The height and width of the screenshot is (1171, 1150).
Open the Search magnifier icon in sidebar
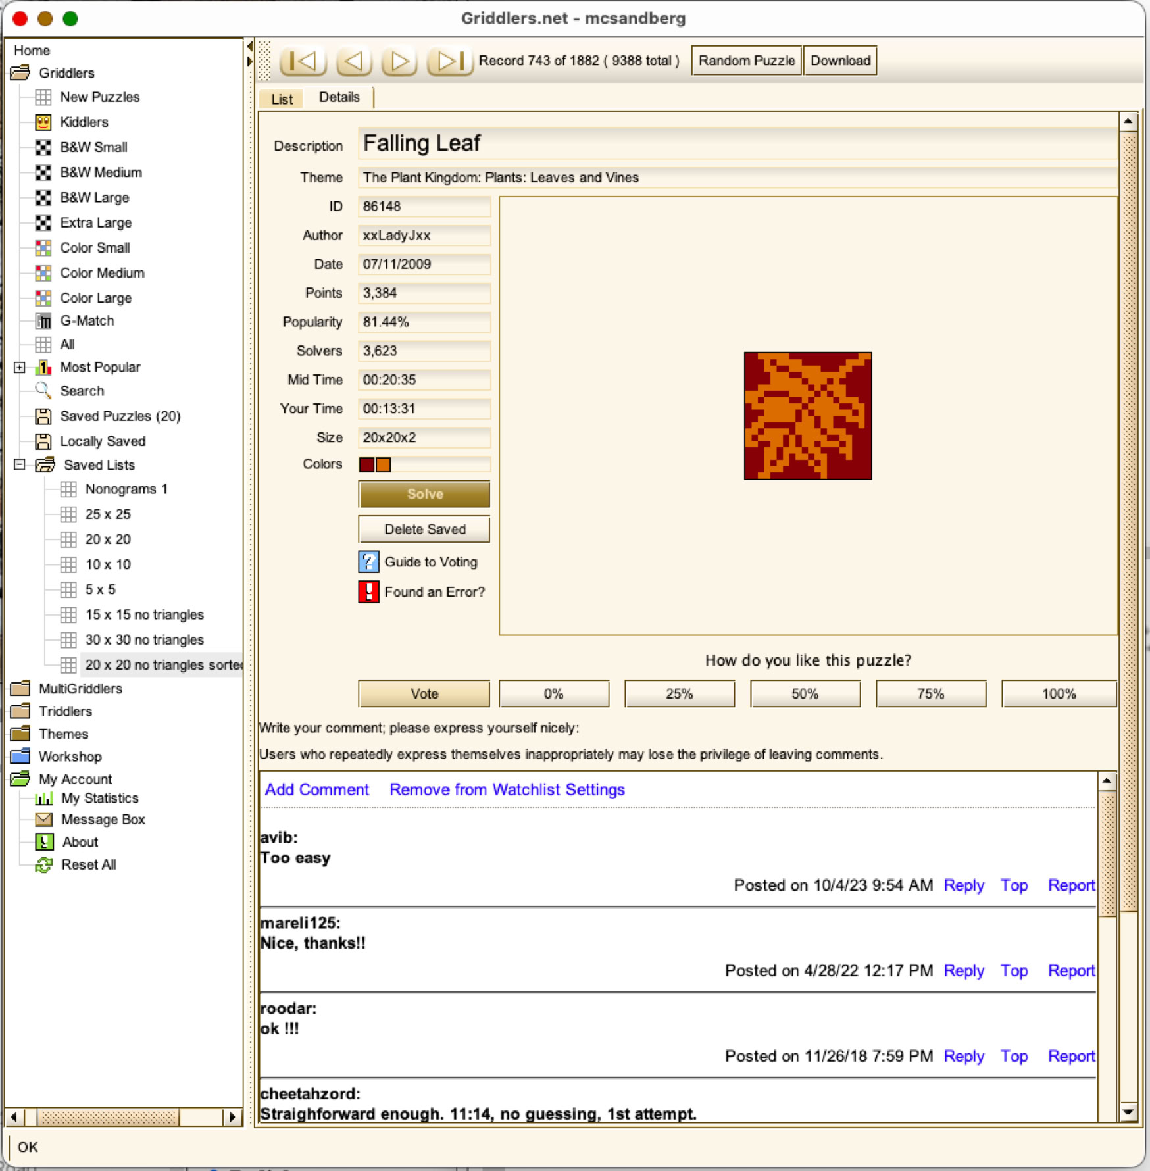click(43, 391)
